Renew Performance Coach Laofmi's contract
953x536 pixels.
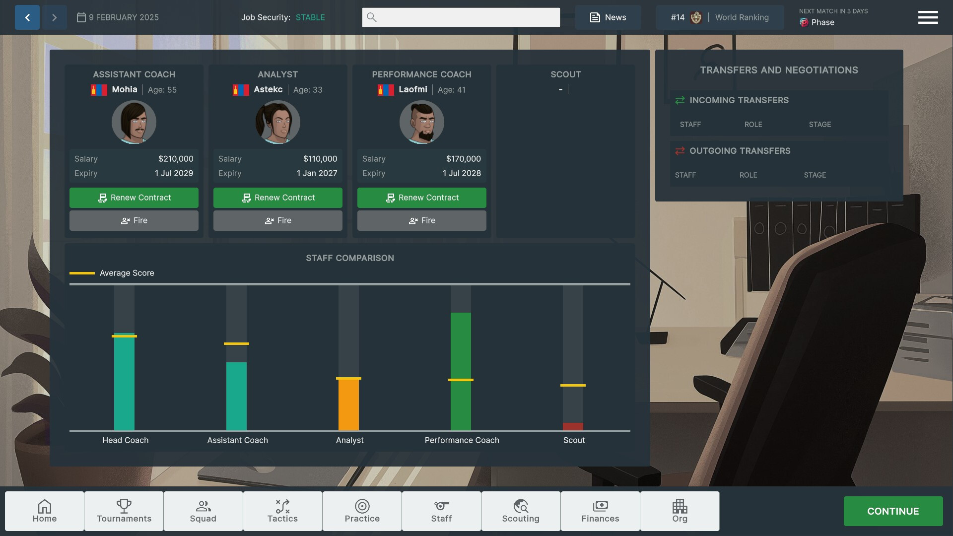pos(422,198)
